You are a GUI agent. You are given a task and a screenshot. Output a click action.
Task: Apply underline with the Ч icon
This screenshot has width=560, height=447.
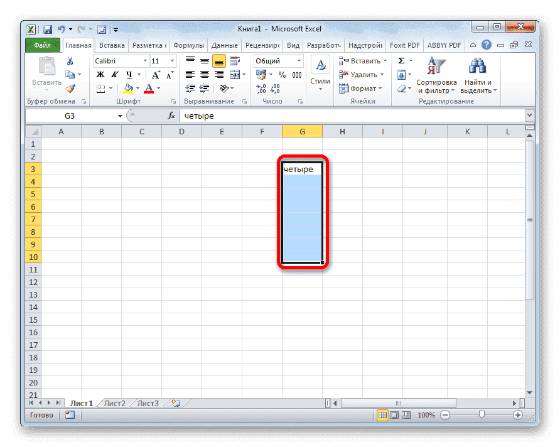[129, 75]
